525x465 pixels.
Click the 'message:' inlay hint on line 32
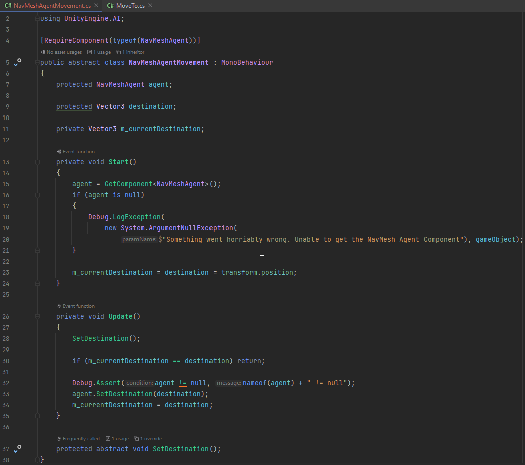tap(229, 383)
